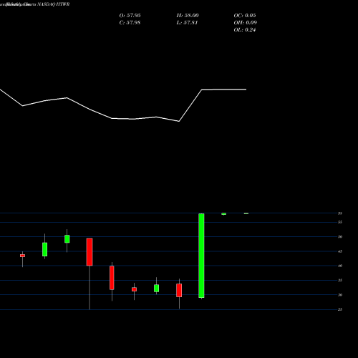The image size is (358, 358).
Task: Click the 55 price axis label
Action: pyautogui.click(x=340, y=222)
